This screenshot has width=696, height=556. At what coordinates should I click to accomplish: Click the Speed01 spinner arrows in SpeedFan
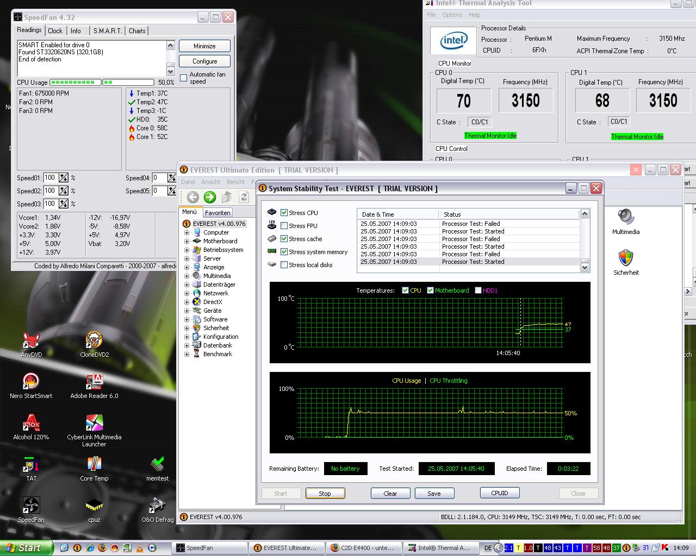[64, 178]
